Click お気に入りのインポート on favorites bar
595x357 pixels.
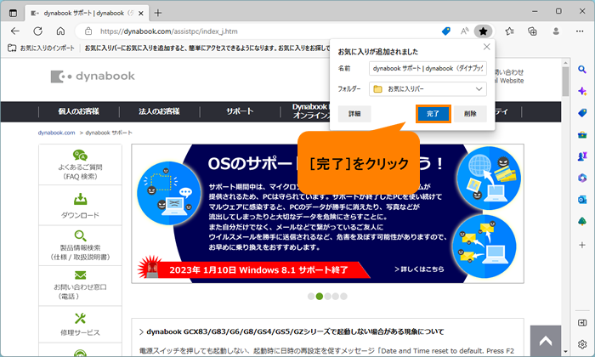[41, 48]
